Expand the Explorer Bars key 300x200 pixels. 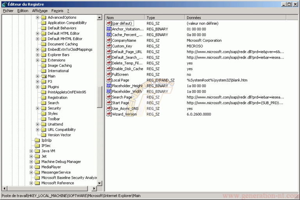pyautogui.click(x=37, y=55)
